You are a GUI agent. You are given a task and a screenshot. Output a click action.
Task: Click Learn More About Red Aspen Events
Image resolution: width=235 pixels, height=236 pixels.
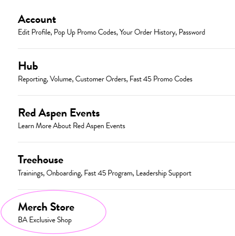click(x=72, y=126)
